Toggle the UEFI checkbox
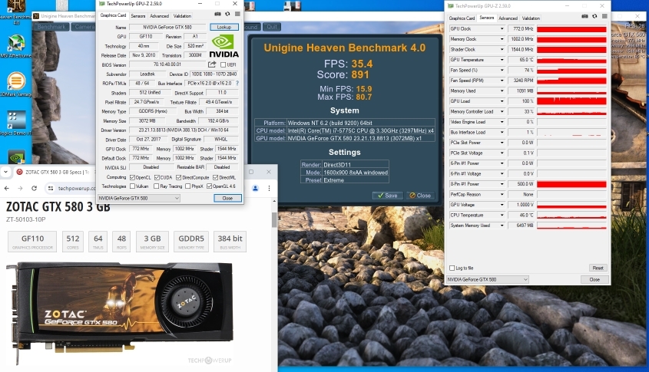 tap(223, 64)
